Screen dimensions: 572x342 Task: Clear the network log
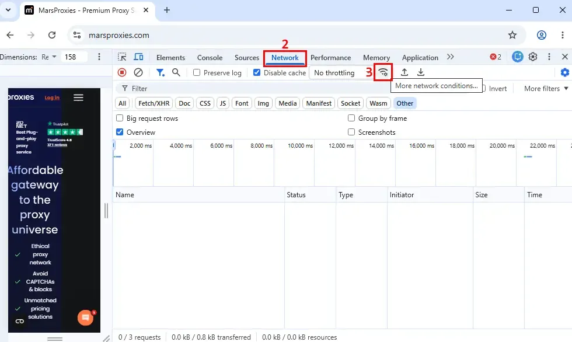[x=138, y=72]
